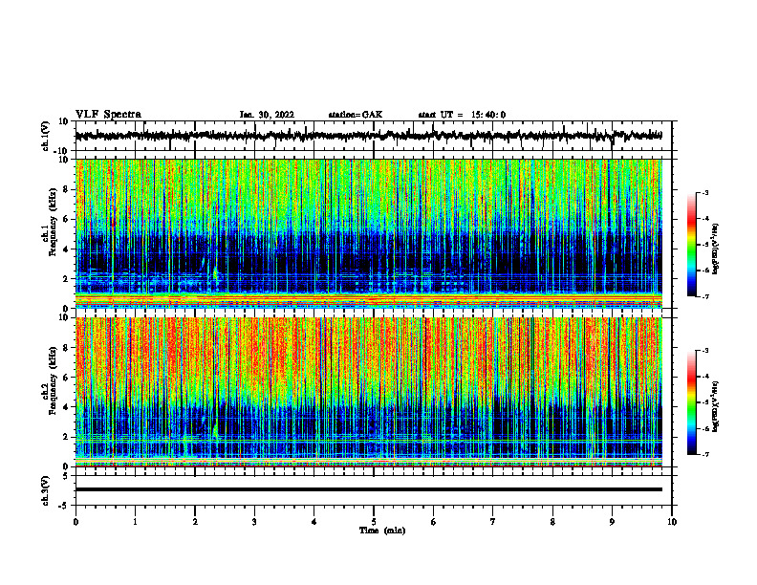Click the "start UT = 15:40:0" text
Viewport: 757px width, 585px height.
point(462,115)
